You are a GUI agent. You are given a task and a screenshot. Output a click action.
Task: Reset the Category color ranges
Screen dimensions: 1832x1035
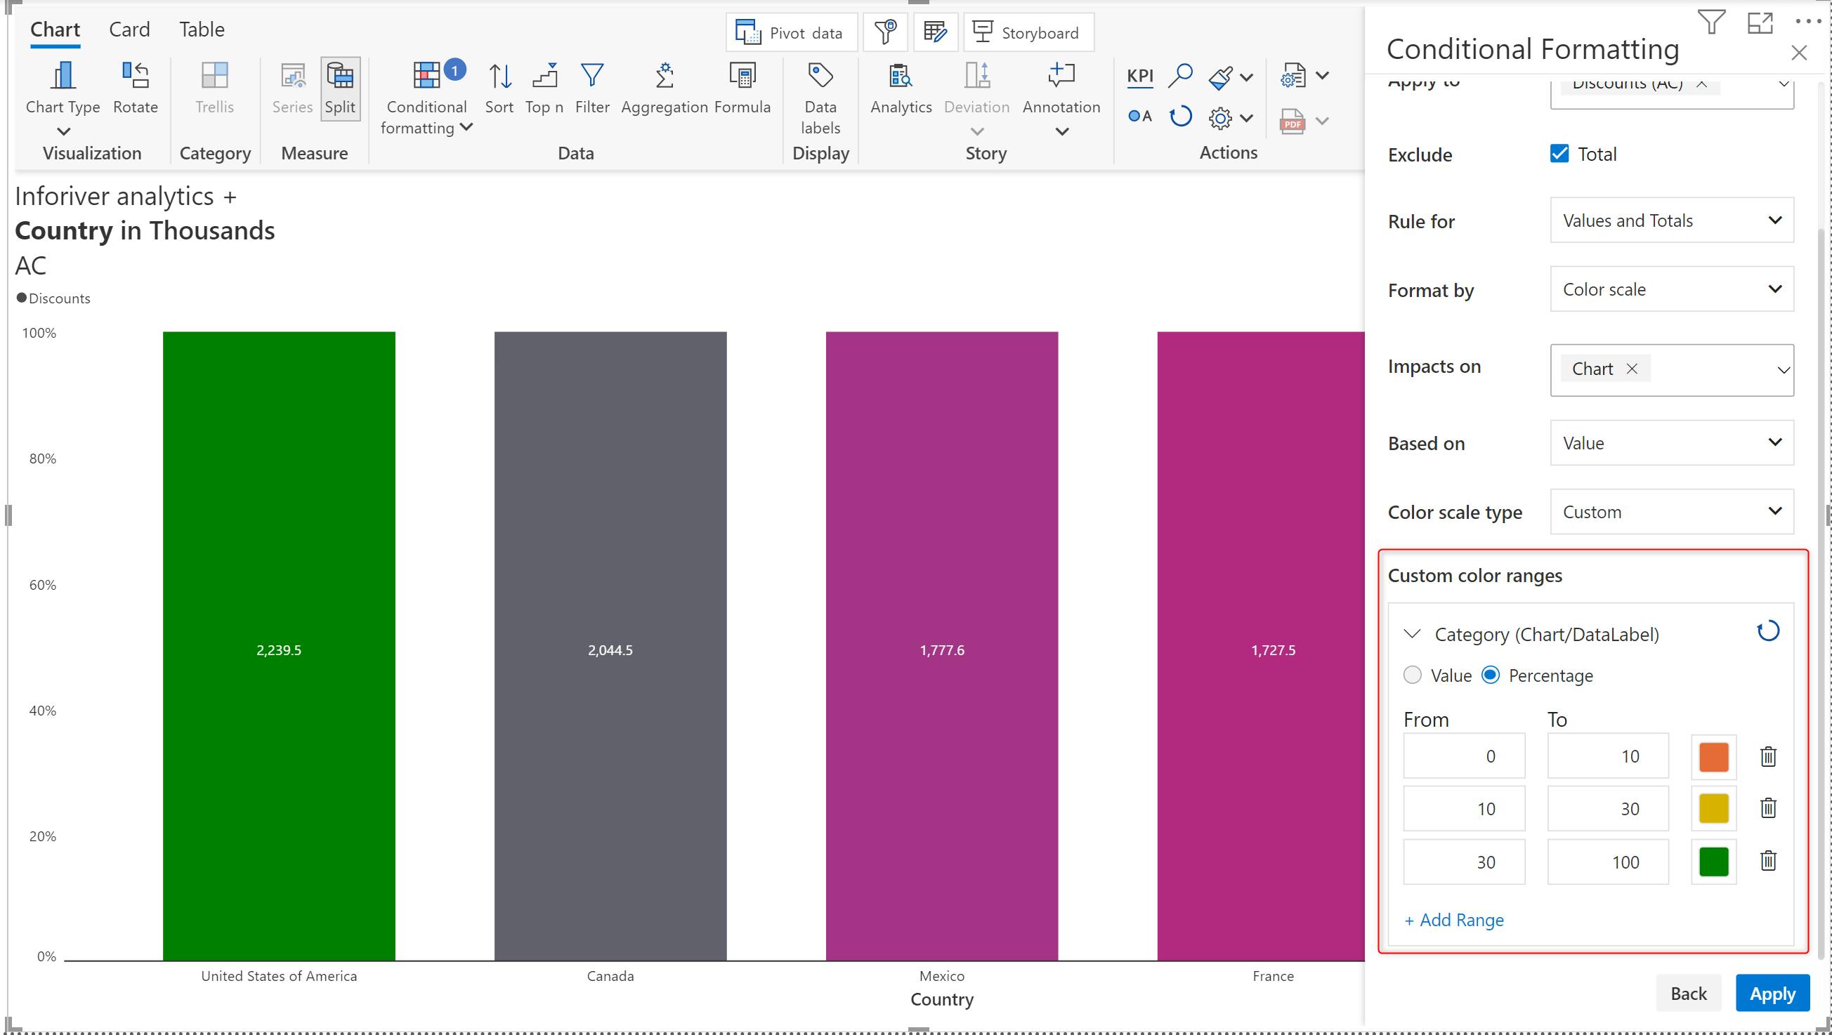pyautogui.click(x=1768, y=631)
